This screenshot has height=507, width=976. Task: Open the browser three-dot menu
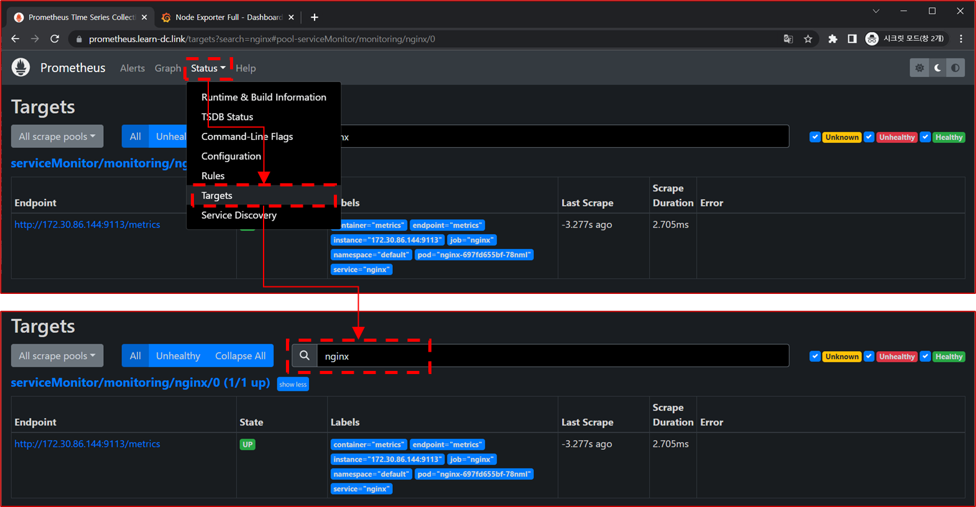click(x=961, y=39)
